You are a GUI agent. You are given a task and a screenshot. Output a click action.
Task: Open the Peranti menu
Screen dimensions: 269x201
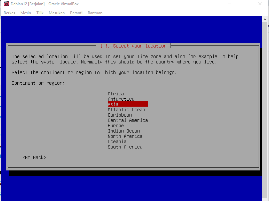(x=76, y=13)
